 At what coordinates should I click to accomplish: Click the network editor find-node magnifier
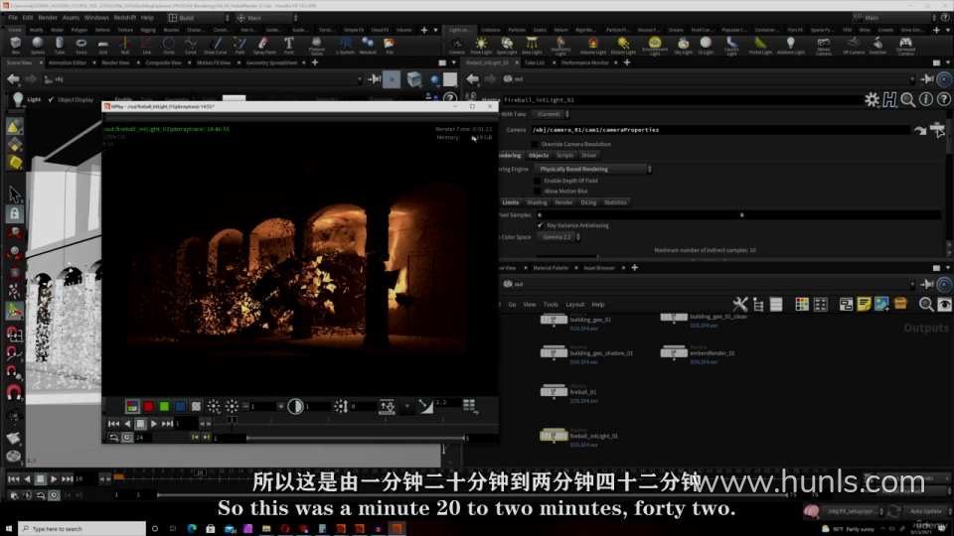point(926,304)
